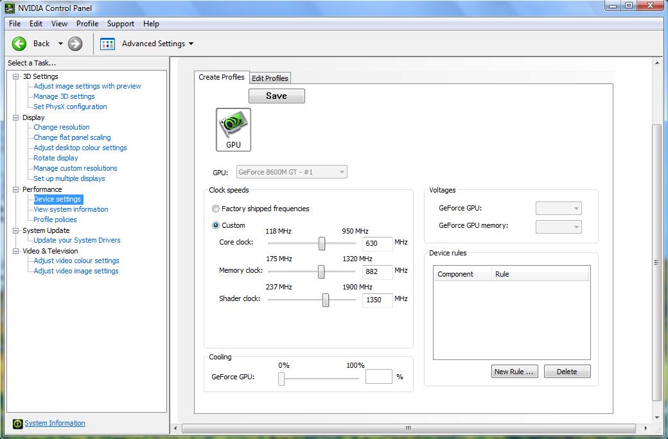Open Change resolution task
Screen dimensions: 668x439
62,127
